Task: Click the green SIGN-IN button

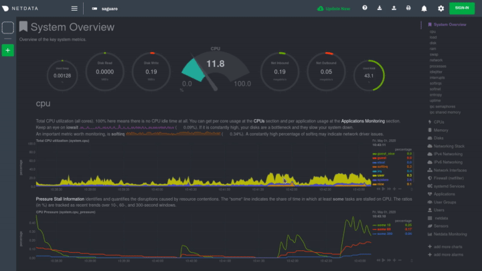Action: coord(461,8)
